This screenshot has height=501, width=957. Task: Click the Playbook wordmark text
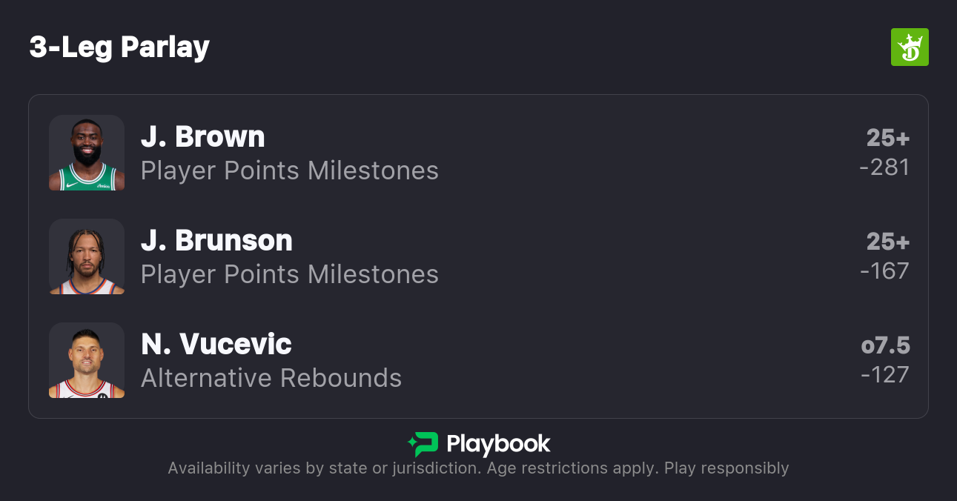[498, 445]
